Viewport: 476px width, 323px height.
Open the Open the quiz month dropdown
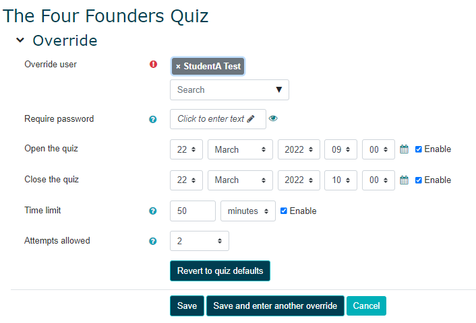coord(239,149)
